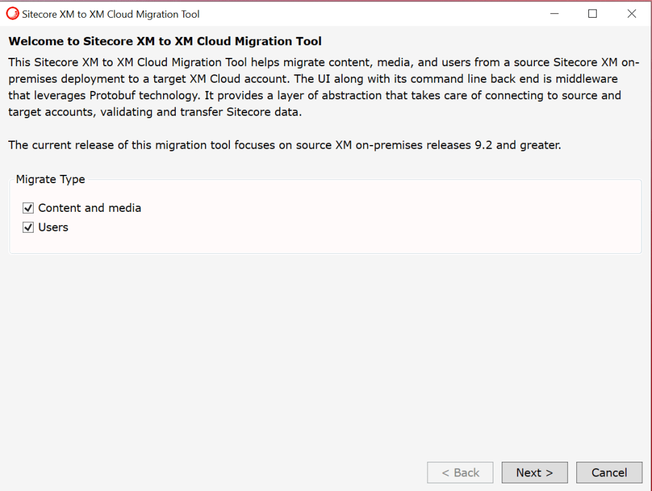652x491 pixels.
Task: Click the bold Welcome heading
Action: click(x=165, y=42)
